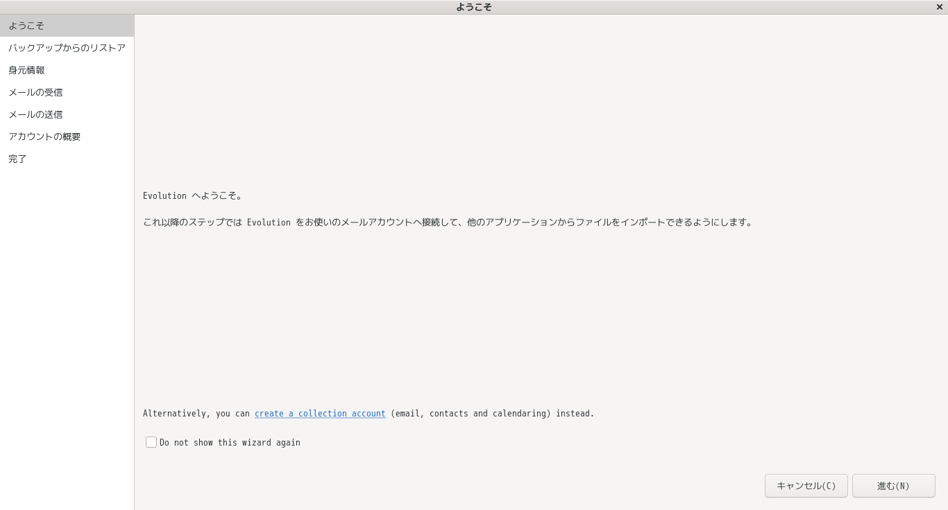Select the ようこそ step in sidebar

(67, 26)
